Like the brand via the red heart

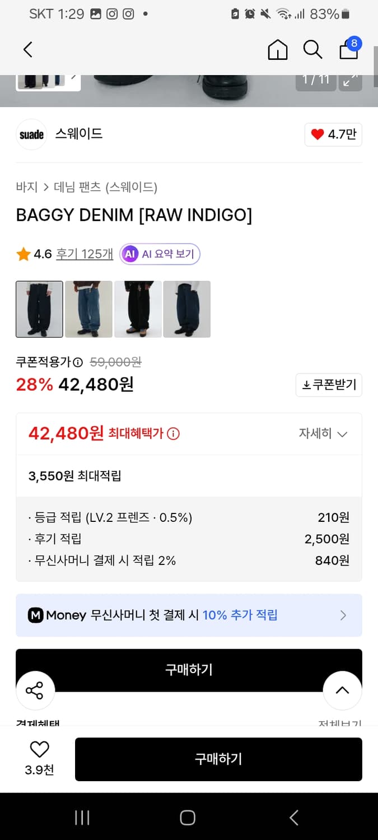pyautogui.click(x=318, y=134)
